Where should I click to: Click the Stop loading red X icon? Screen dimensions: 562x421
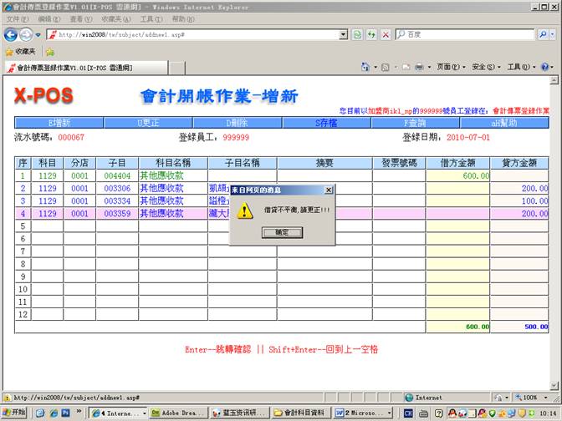click(385, 34)
